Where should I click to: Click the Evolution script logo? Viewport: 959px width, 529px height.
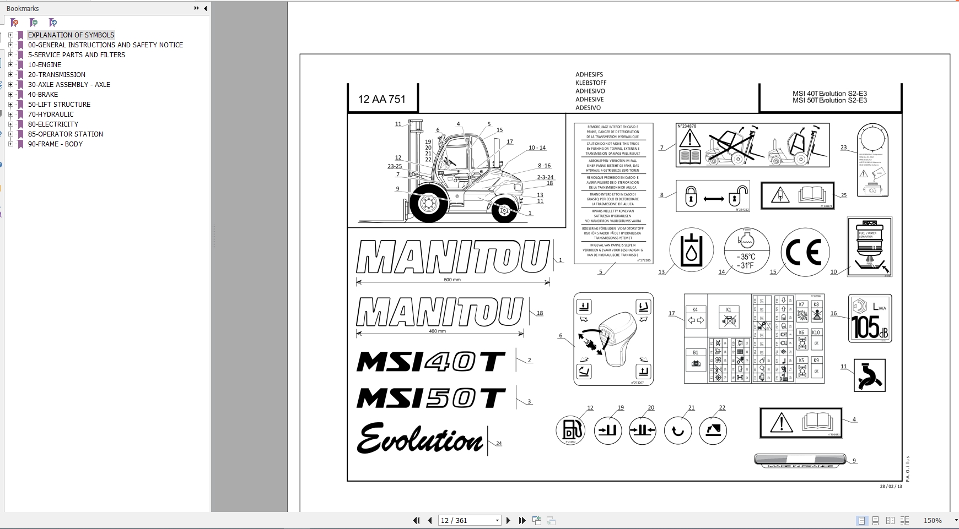click(x=420, y=439)
